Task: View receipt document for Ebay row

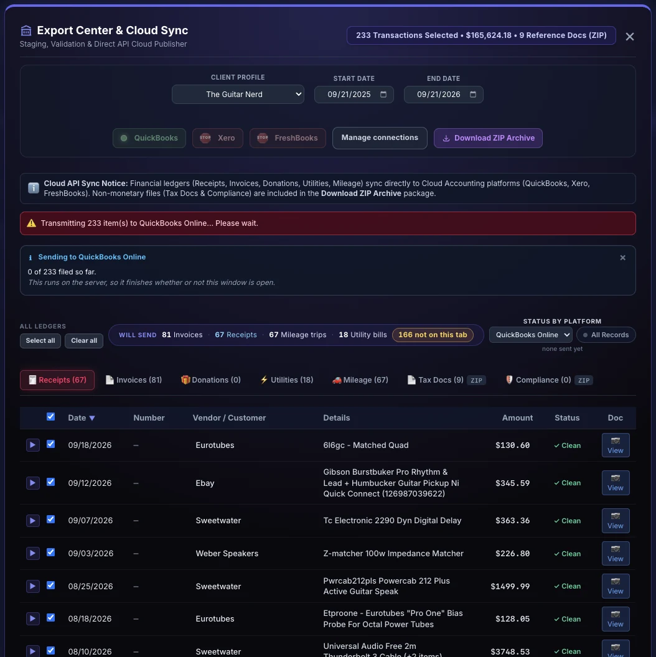Action: pyautogui.click(x=616, y=483)
